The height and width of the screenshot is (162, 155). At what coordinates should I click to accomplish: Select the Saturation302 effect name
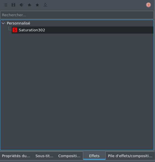(32, 30)
